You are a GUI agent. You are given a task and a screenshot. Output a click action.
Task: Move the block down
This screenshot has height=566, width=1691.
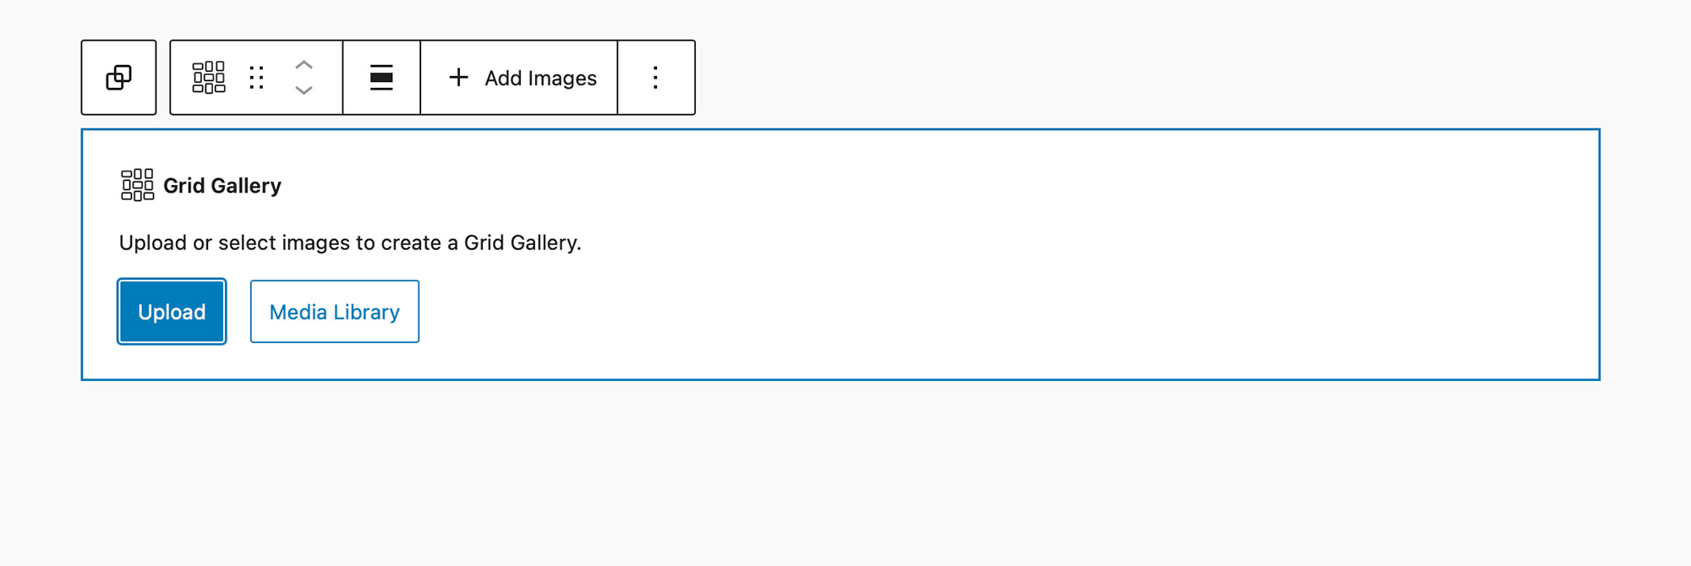pyautogui.click(x=304, y=90)
